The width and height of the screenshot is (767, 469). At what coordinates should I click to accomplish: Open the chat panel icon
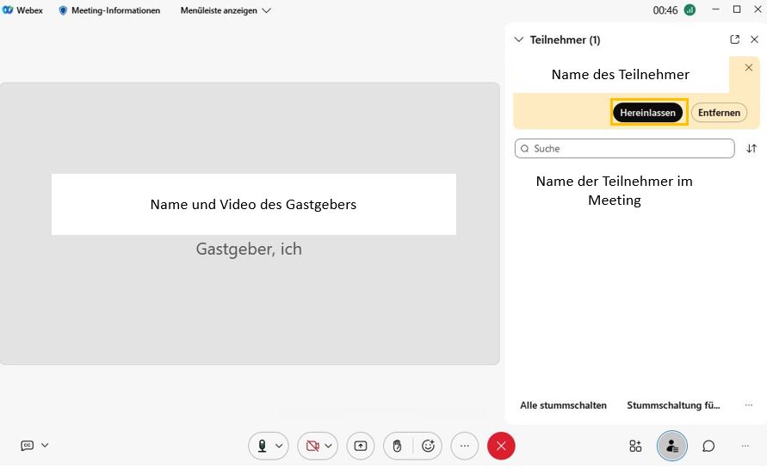coord(708,446)
